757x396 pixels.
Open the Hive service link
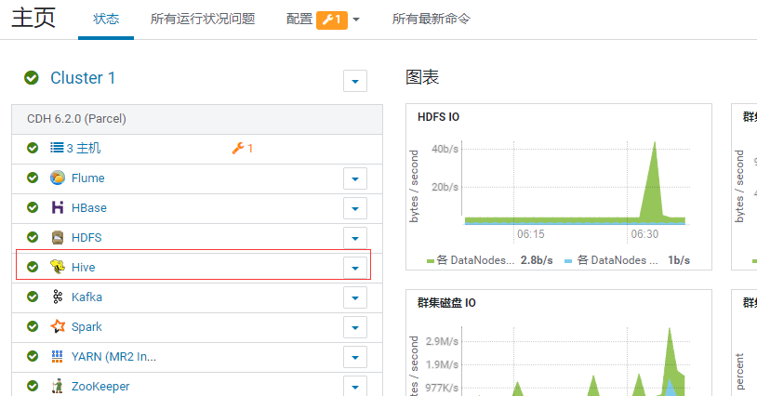(x=83, y=267)
